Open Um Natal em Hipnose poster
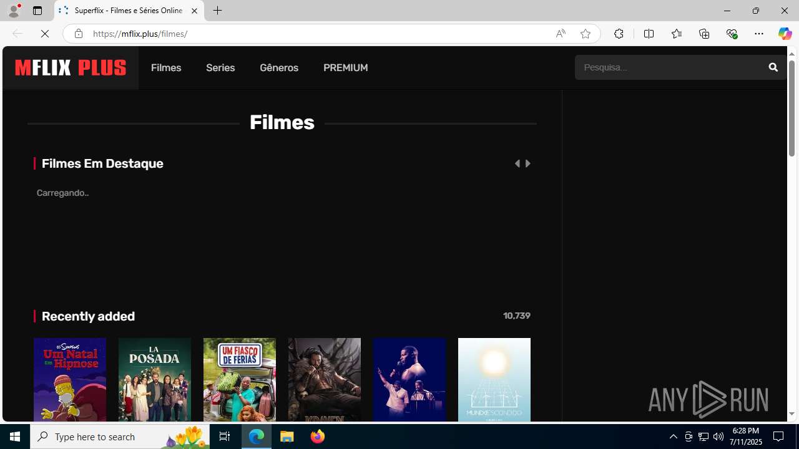The width and height of the screenshot is (799, 449). coord(70,380)
